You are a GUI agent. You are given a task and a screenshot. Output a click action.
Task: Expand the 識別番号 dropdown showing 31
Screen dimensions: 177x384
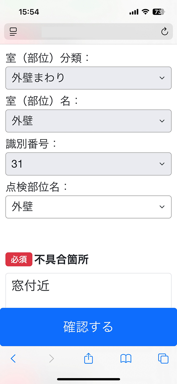pyautogui.click(x=88, y=164)
